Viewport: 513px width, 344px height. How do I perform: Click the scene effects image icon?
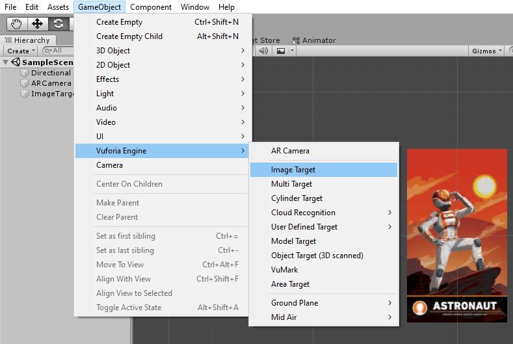(x=281, y=51)
